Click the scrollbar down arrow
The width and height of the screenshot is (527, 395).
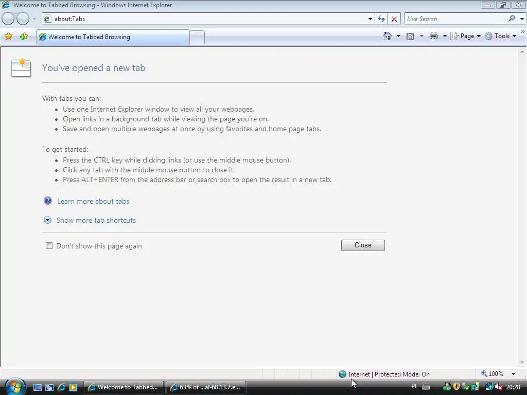tap(522, 363)
